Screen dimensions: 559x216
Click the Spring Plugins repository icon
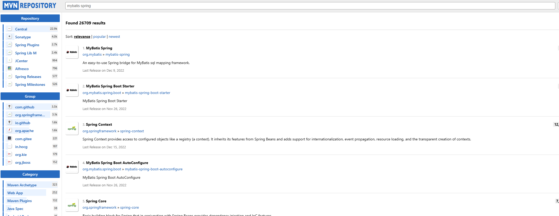(10, 44)
